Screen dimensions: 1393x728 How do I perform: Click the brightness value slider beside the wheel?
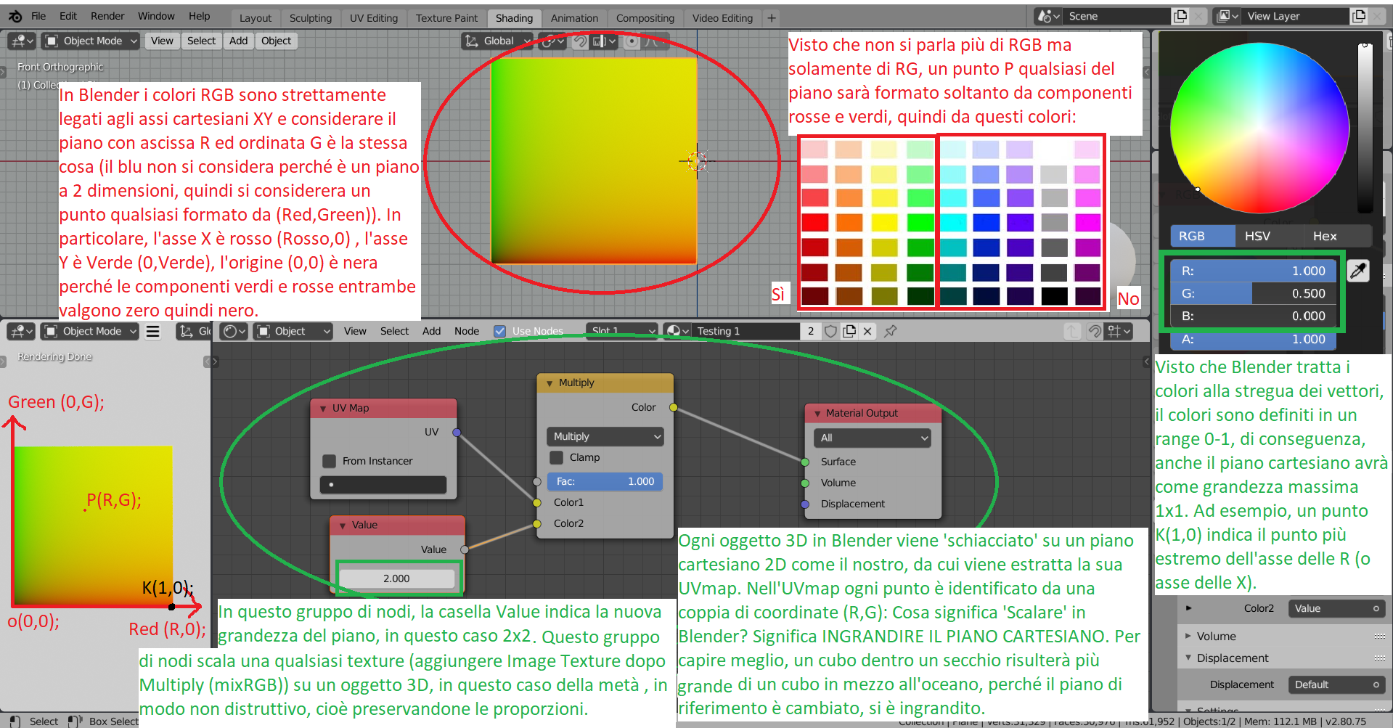[x=1365, y=127]
